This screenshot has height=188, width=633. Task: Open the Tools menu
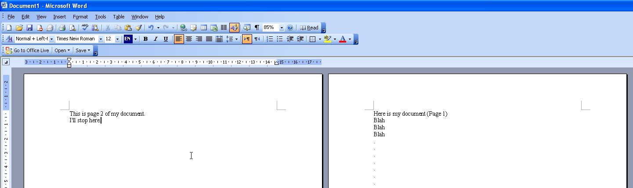101,17
